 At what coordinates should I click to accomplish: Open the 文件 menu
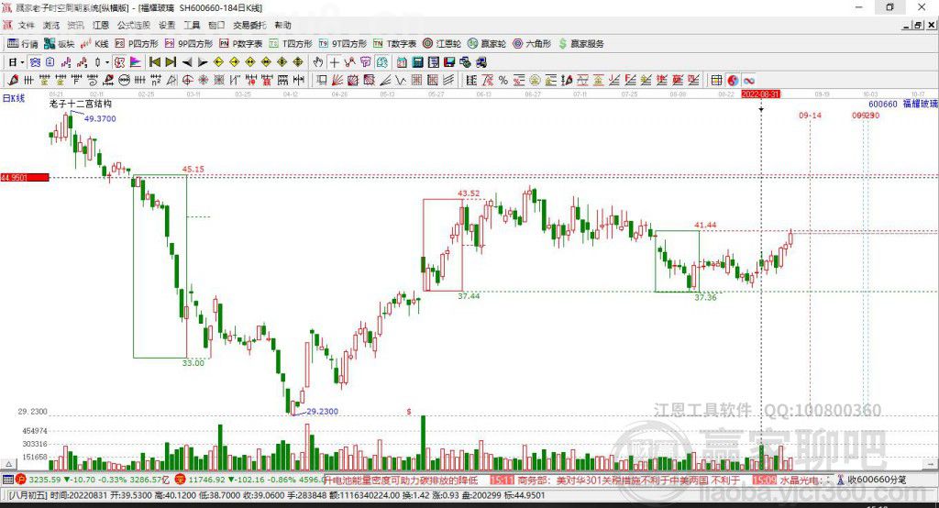26,25
